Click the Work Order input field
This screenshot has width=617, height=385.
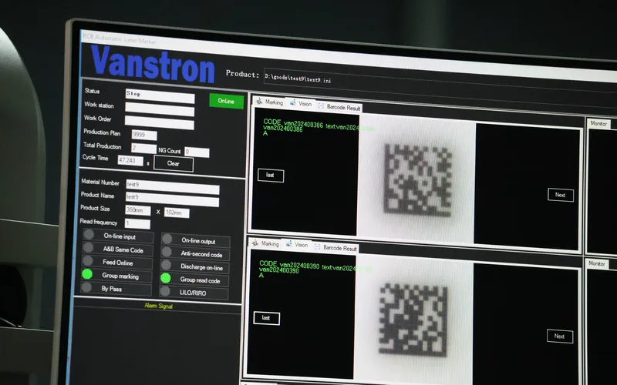159,123
